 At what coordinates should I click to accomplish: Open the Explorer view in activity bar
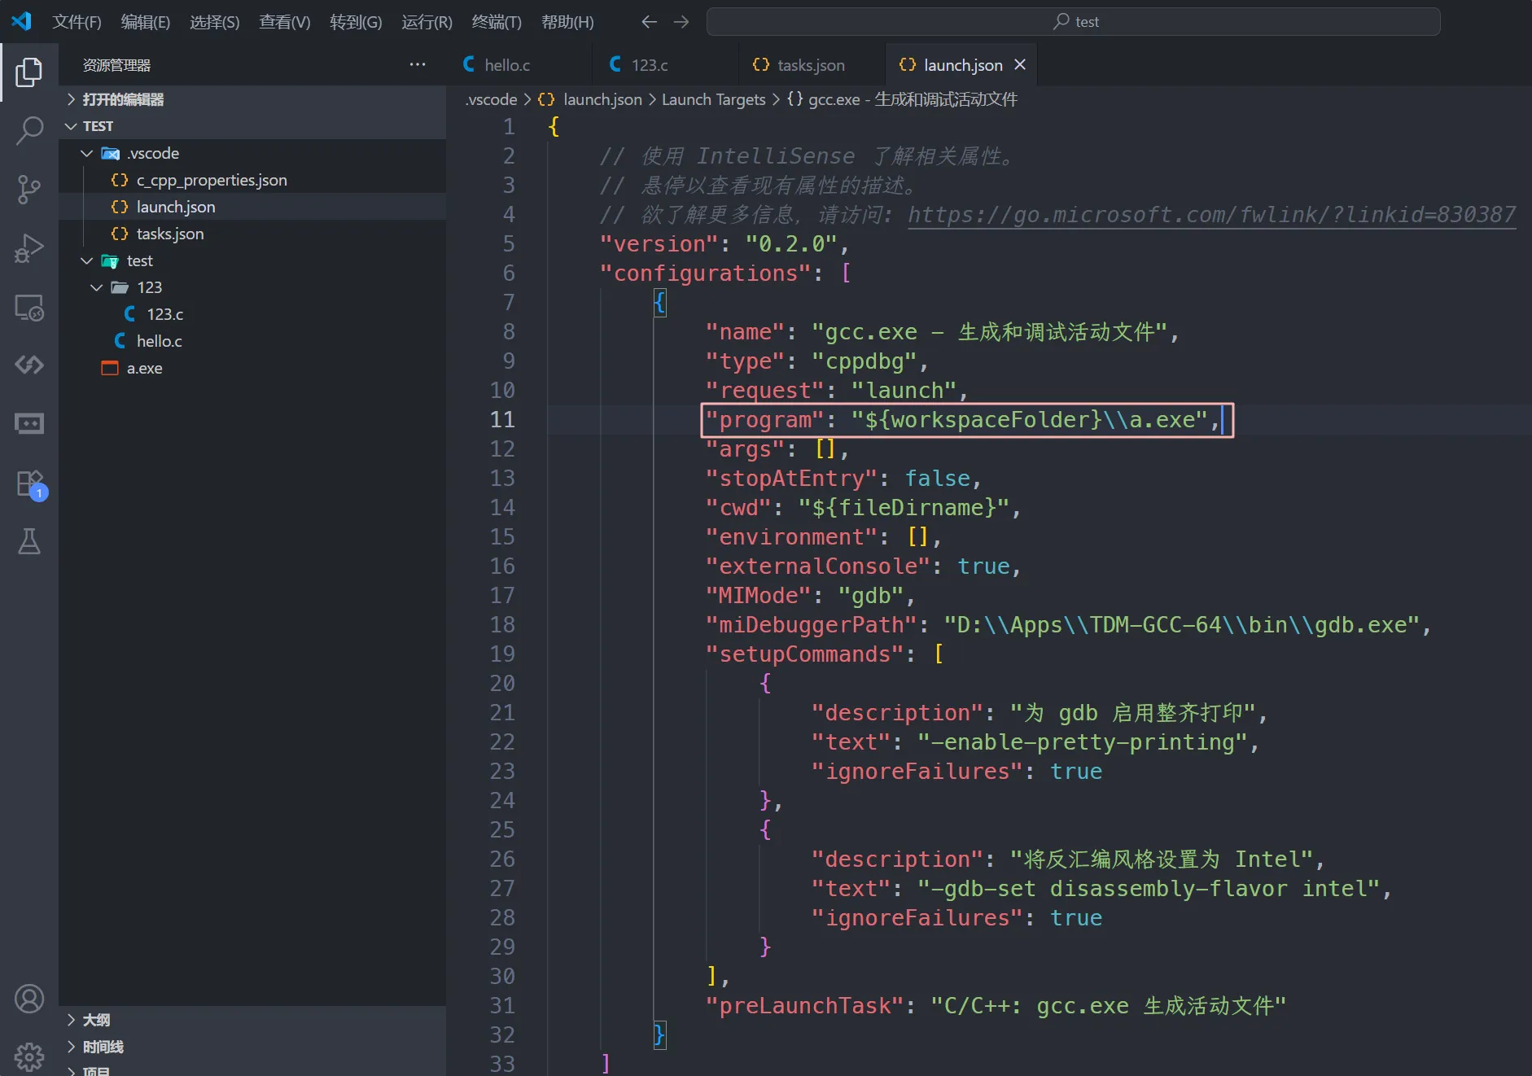(x=29, y=72)
